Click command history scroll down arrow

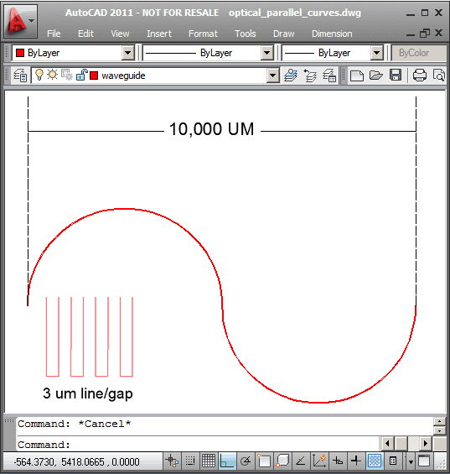[439, 430]
